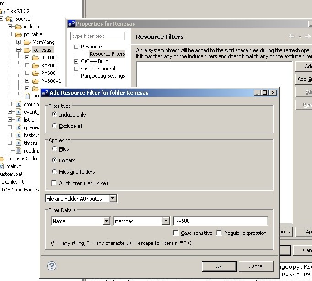Screen dimensions: 312x281
Task: Click the include folder icon
Action: (18, 27)
